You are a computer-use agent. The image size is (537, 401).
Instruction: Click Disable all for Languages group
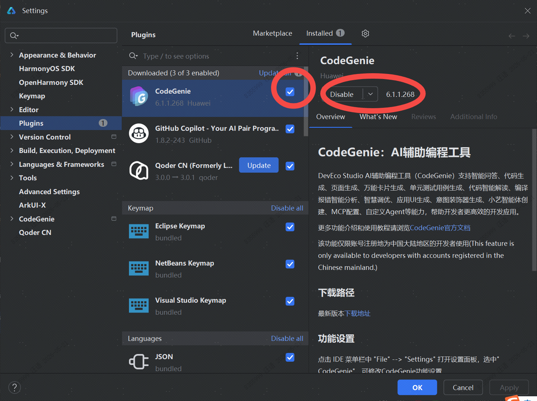coord(287,338)
